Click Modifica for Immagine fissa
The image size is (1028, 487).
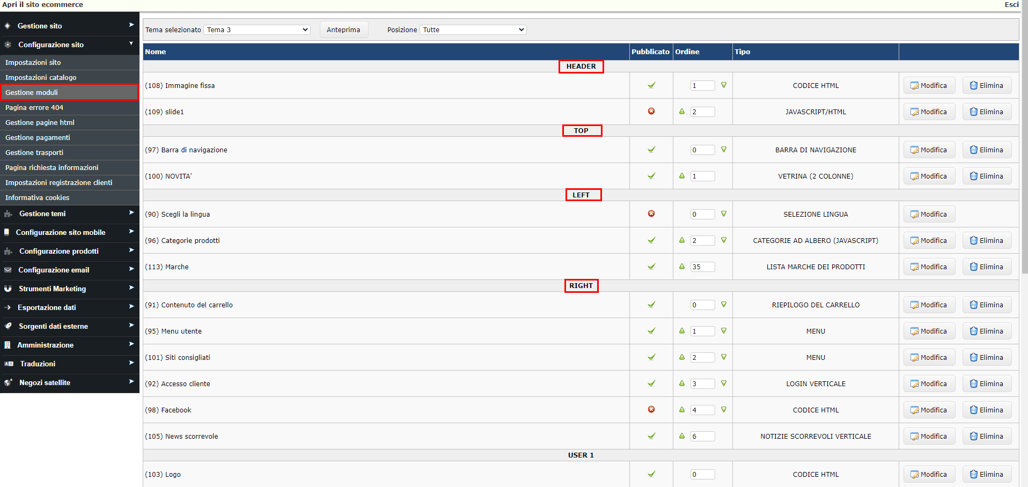coord(929,85)
